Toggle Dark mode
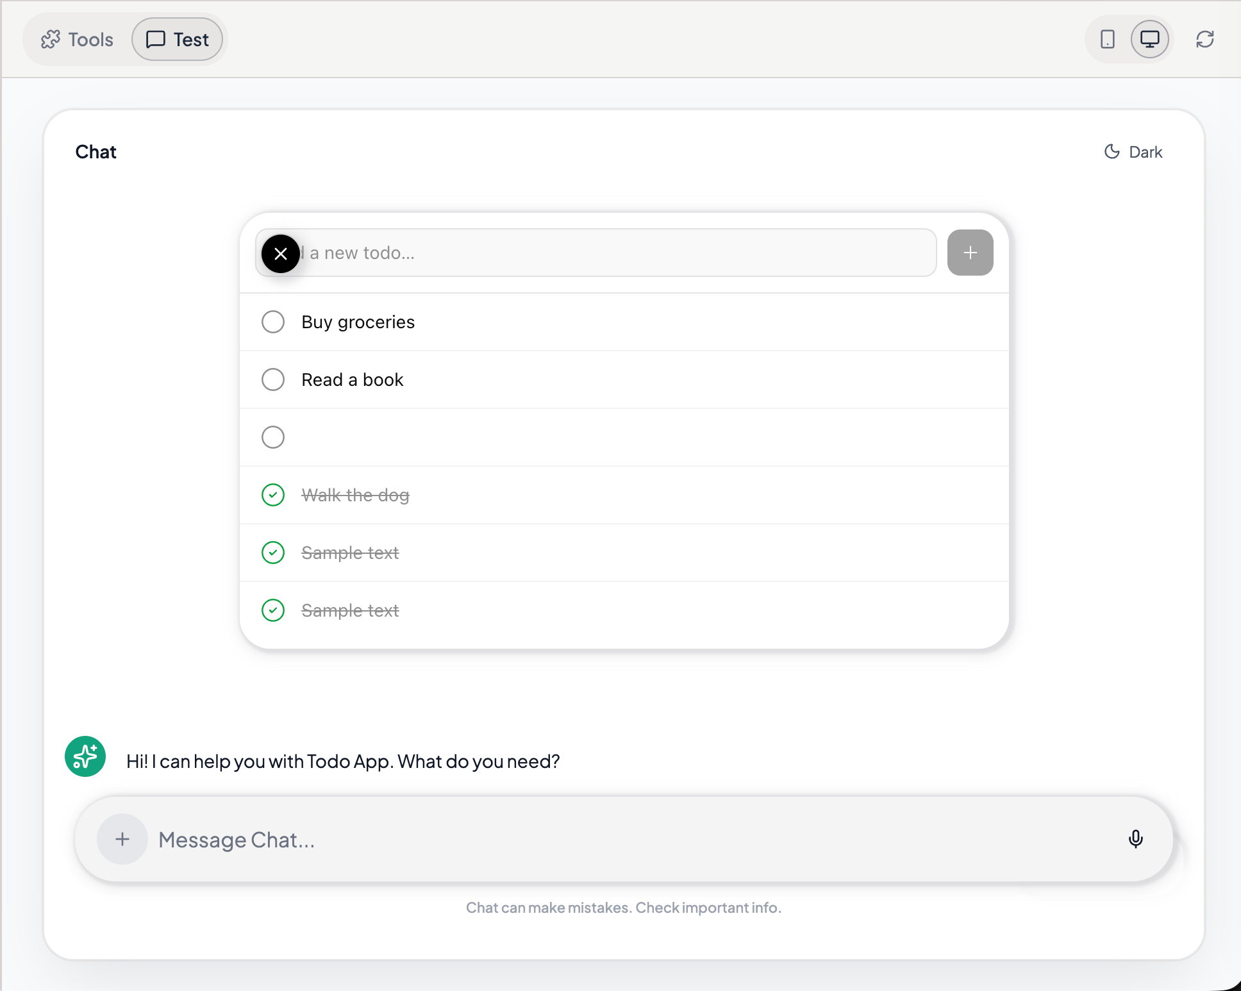This screenshot has width=1241, height=991. [x=1133, y=152]
